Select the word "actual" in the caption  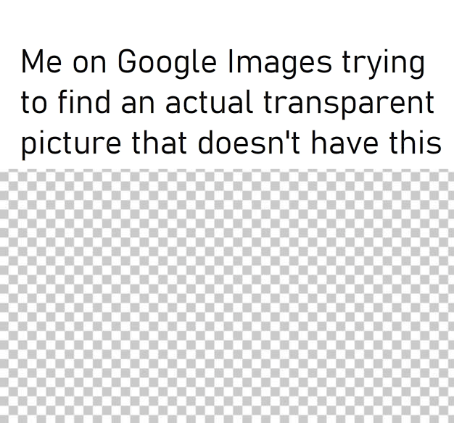(208, 102)
